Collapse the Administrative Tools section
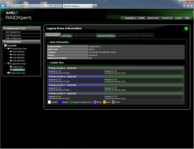This screenshot has width=194, height=149. [5, 28]
